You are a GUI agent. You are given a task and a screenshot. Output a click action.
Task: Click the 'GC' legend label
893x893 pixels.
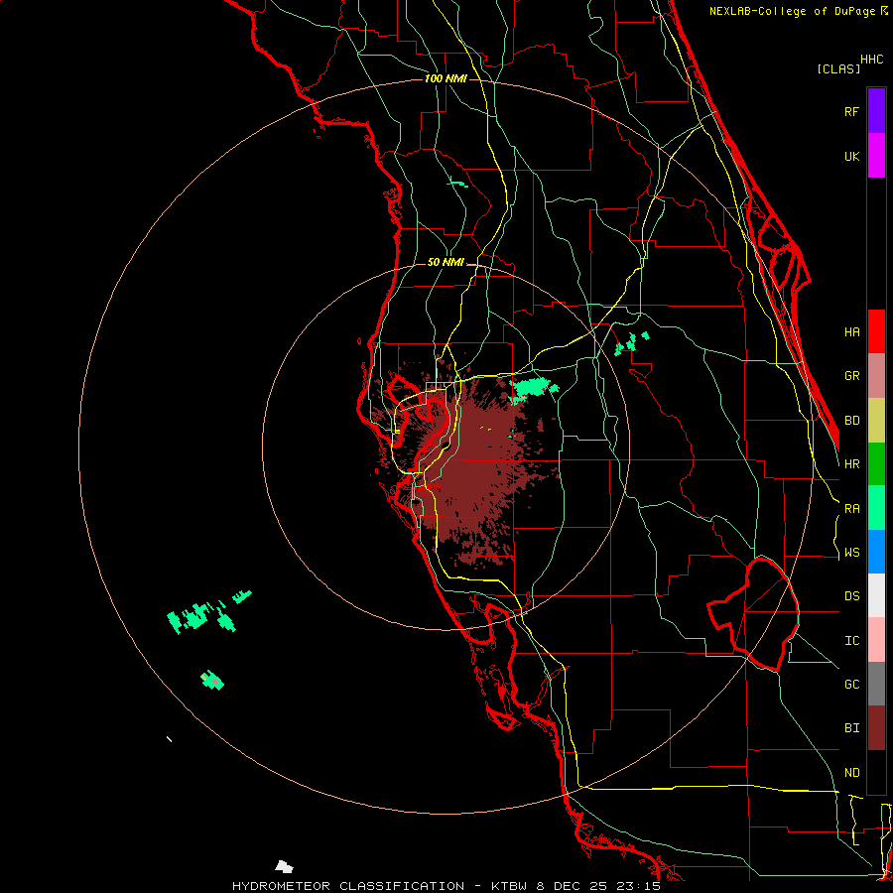pyautogui.click(x=852, y=685)
